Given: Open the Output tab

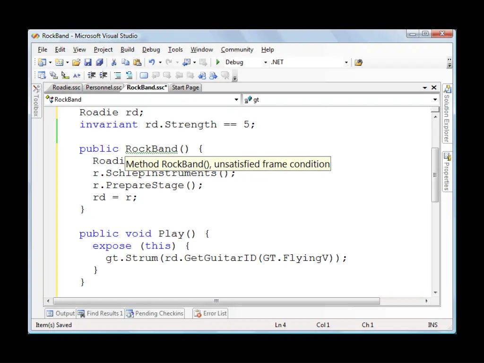Looking at the screenshot, I should 60,314.
